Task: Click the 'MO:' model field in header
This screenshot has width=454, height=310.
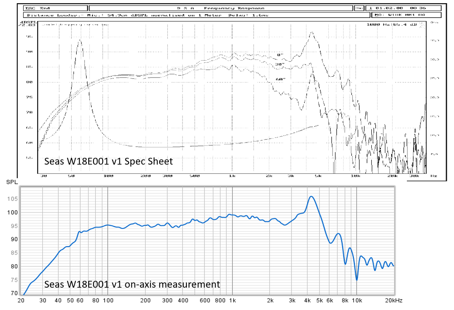Action: click(406, 15)
